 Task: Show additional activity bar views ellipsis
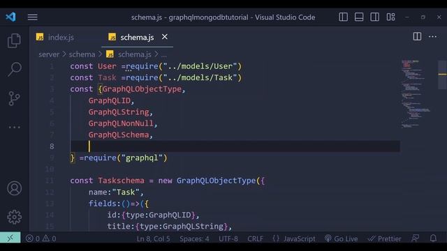[x=14, y=127]
